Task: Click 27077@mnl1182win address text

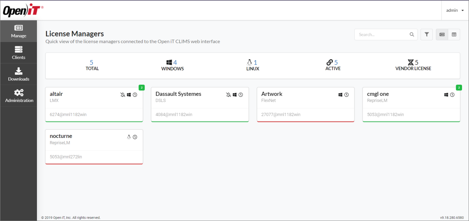Action: 281,114
